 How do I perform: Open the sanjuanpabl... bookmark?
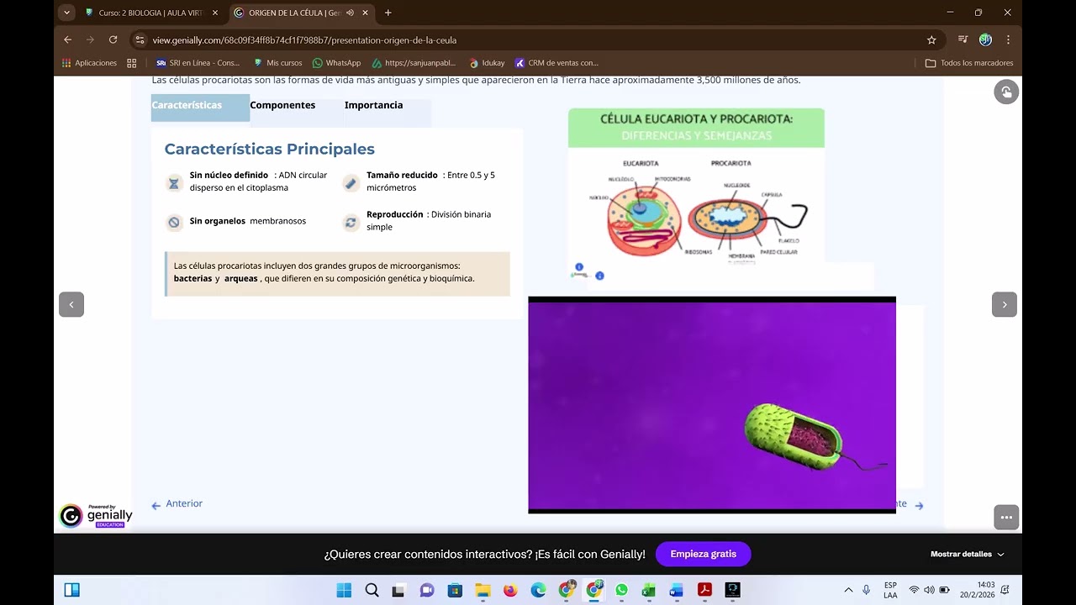click(414, 63)
